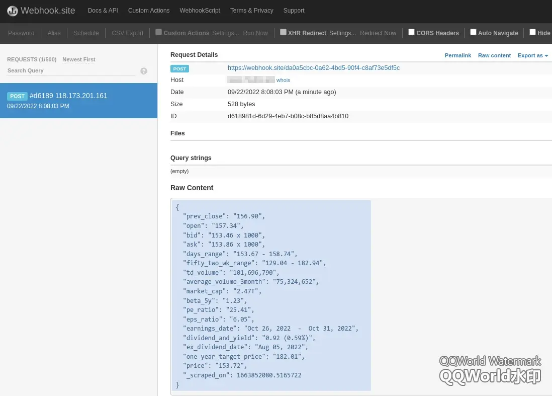Viewport: 552px width, 396px height.
Task: Select POST request #d6189 in list
Action: pos(78,101)
